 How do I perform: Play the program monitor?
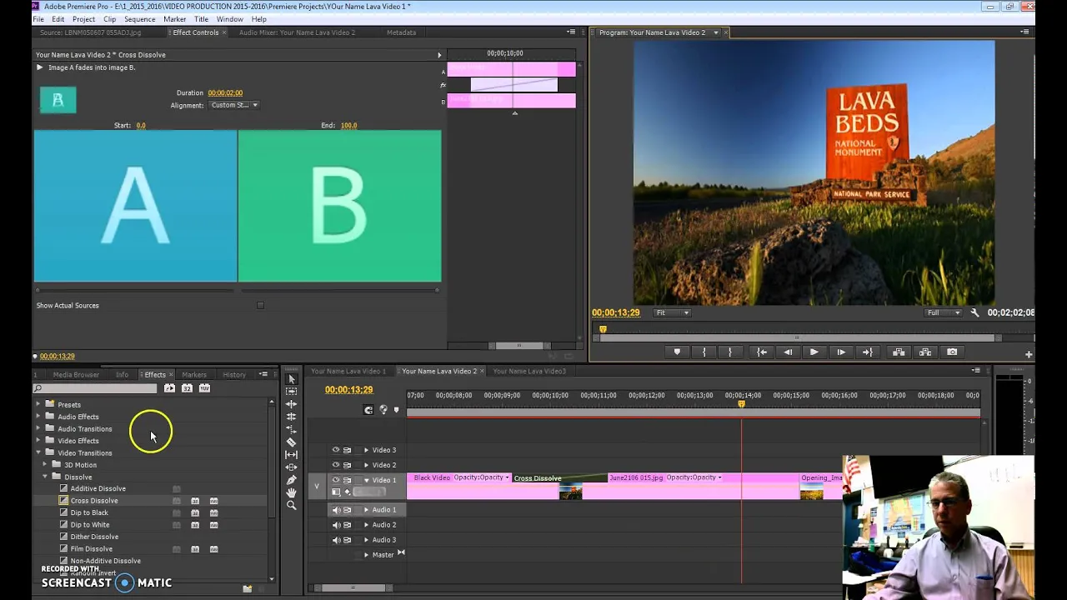click(814, 352)
